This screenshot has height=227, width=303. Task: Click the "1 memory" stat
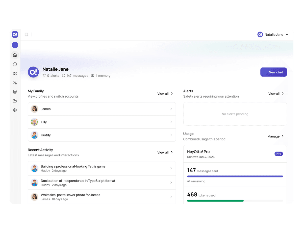(101, 76)
